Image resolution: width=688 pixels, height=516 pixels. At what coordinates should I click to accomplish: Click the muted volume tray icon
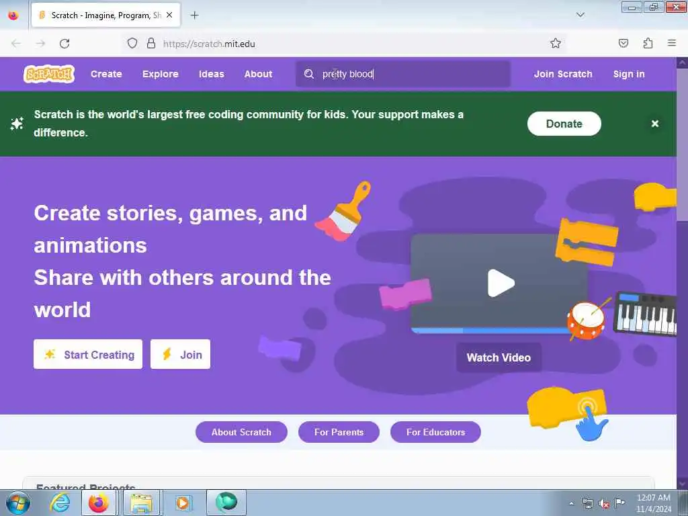[x=604, y=503]
